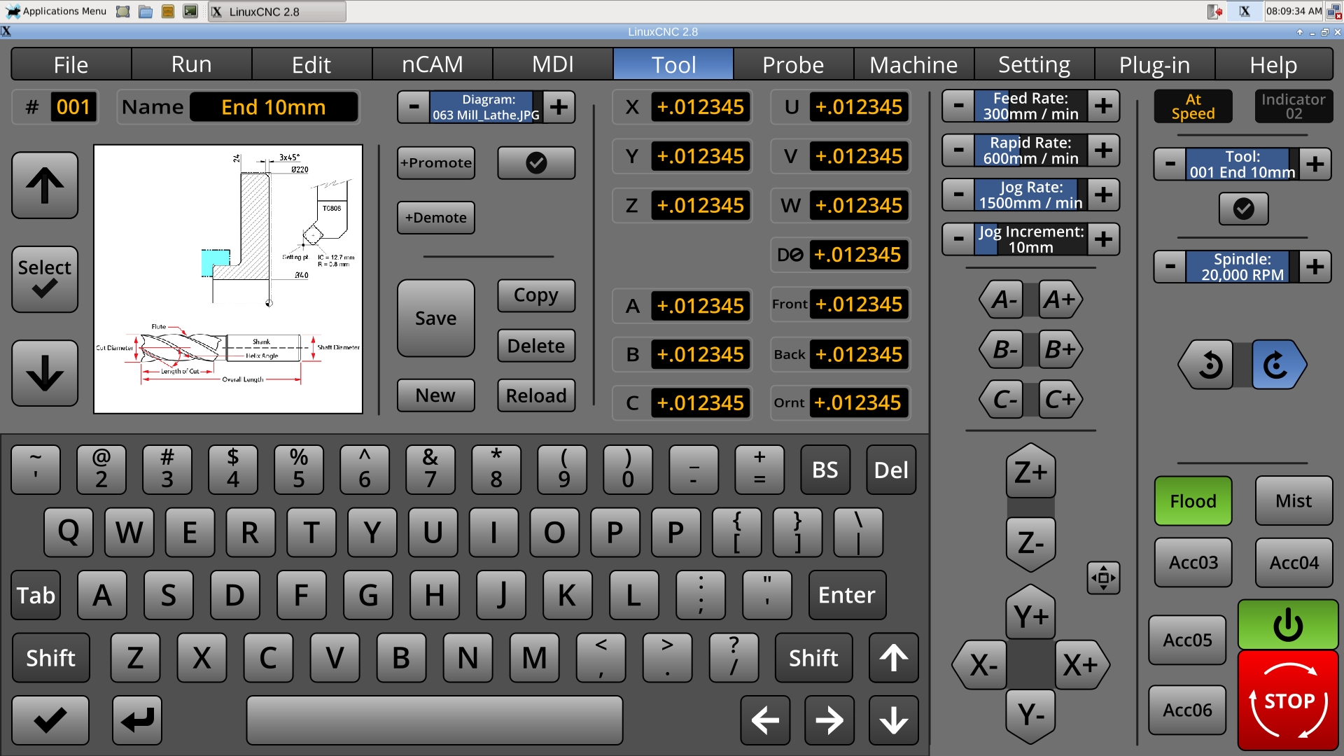Toggle the left Shift key

coord(50,658)
